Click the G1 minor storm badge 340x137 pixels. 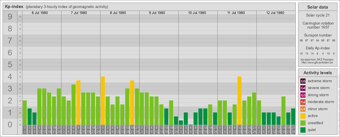(x=303, y=109)
